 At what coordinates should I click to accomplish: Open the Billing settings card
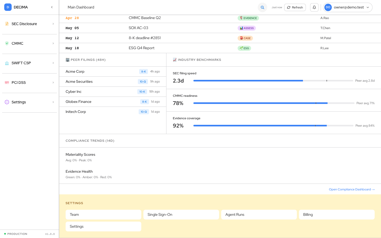(x=337, y=215)
